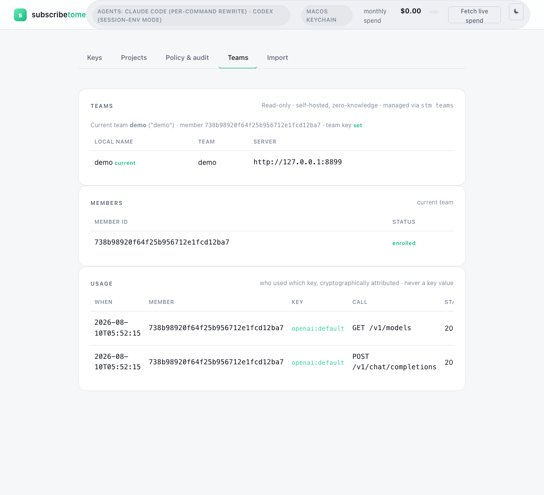Toggle dark mode with the moon icon
This screenshot has height=495, width=544.
516,12
